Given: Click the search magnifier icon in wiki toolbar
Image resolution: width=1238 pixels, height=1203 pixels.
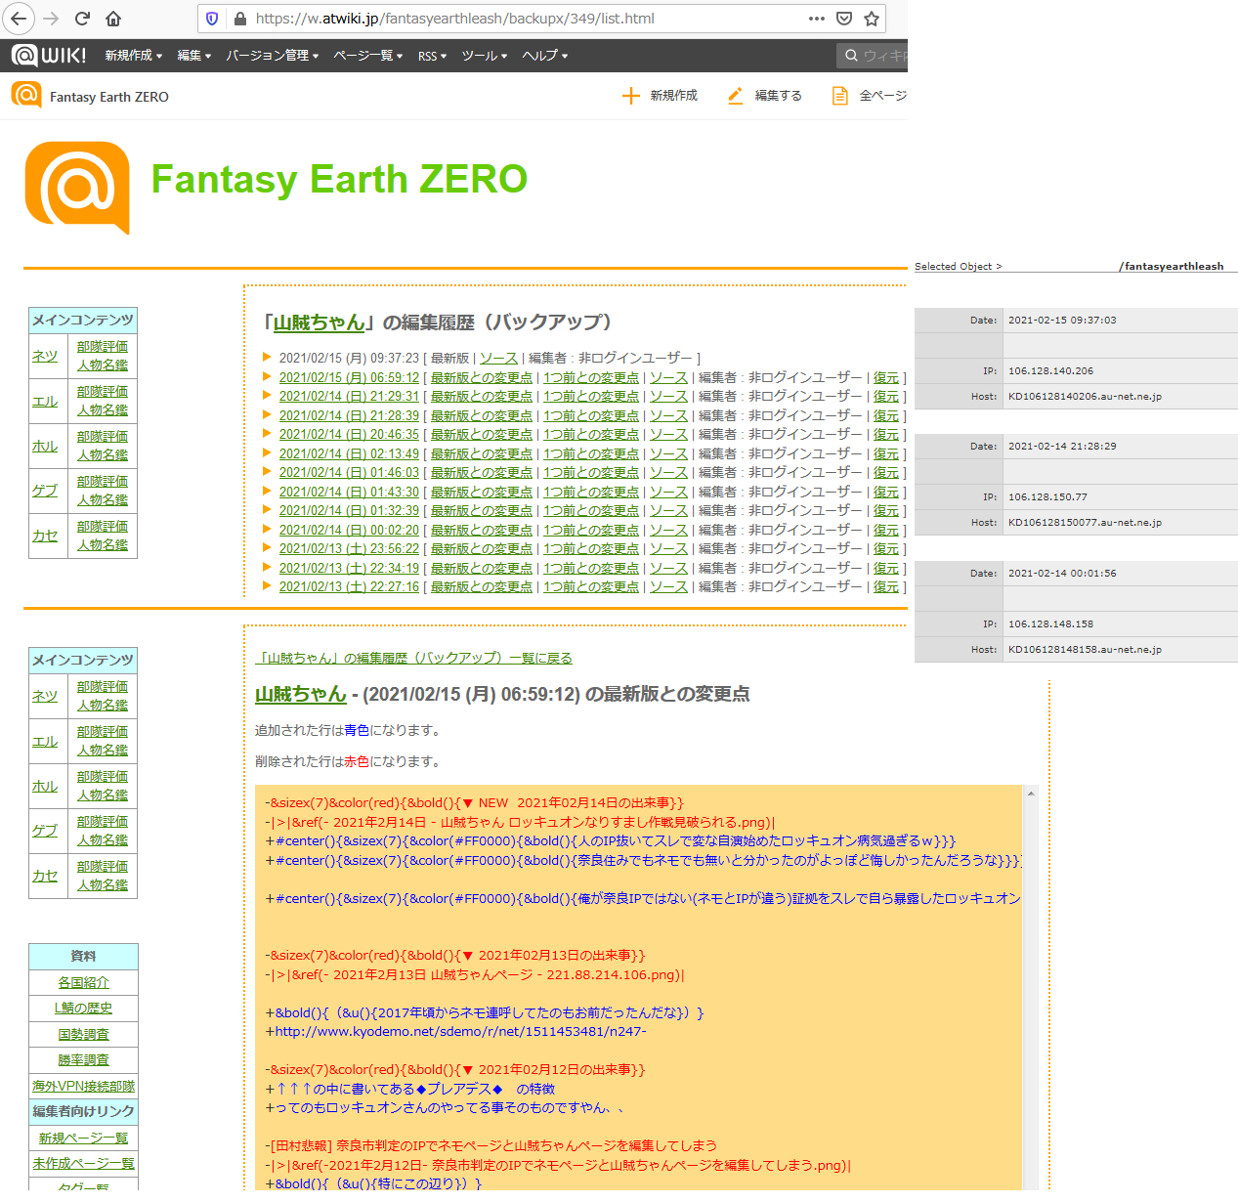Looking at the screenshot, I should [851, 56].
